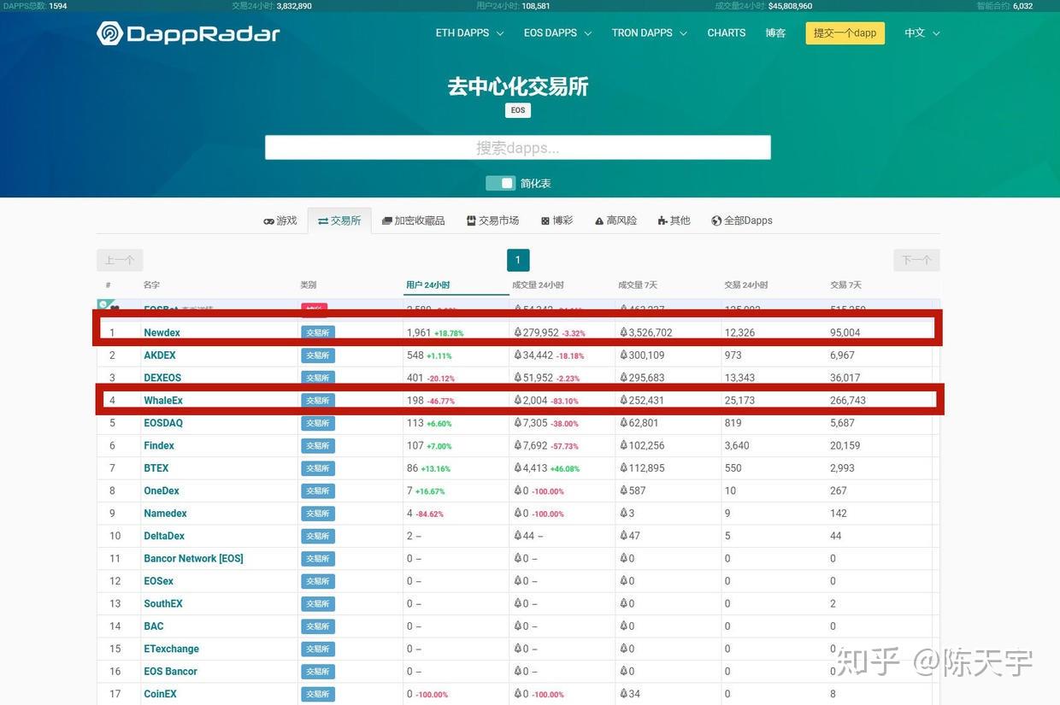Viewport: 1060px width, 705px height.
Task: Open the EOS Bancor dapp link
Action: point(171,672)
